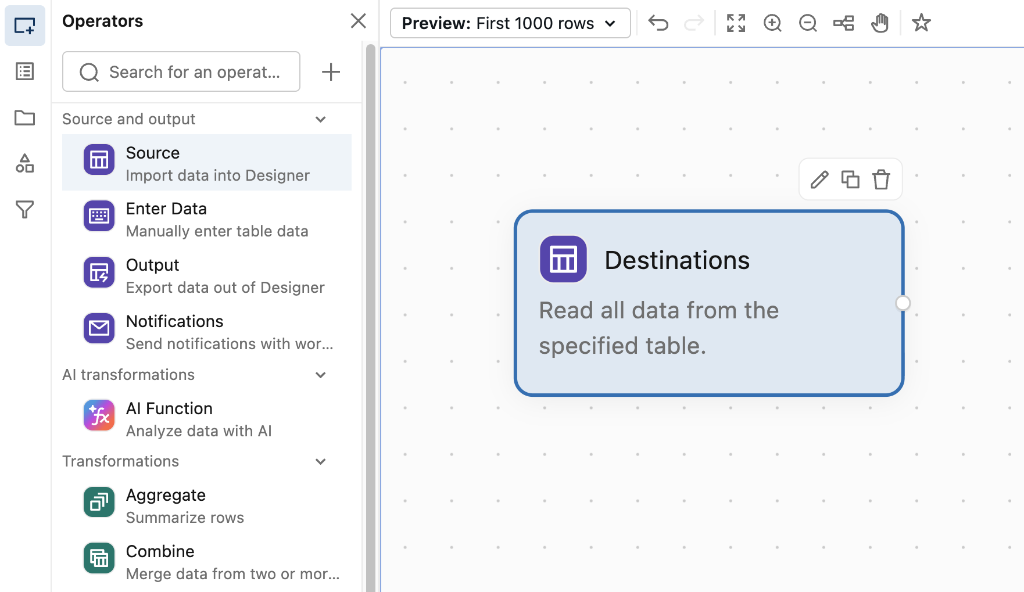
Task: Open the Operators panel icon in sidebar
Action: click(25, 26)
